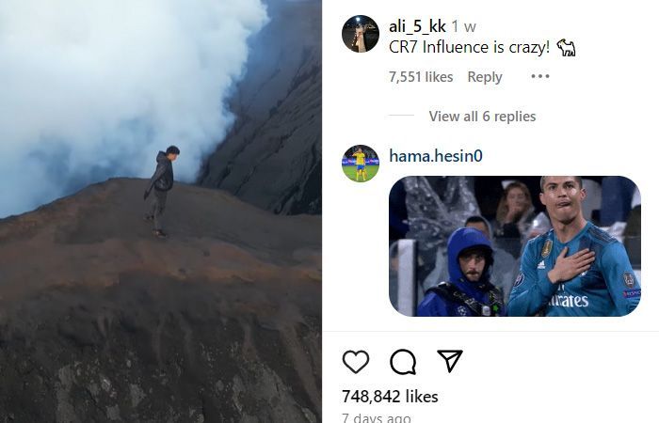
Task: Show the 7,551 likes on the comment
Action: coord(421,77)
